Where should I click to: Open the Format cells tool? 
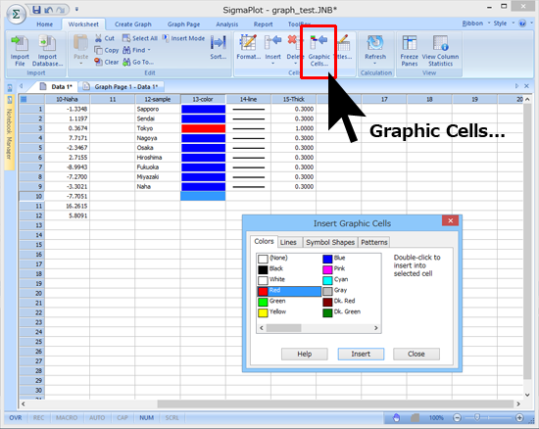click(x=249, y=47)
